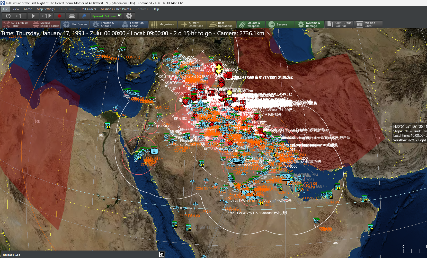Open the Sensors panel

(280, 24)
